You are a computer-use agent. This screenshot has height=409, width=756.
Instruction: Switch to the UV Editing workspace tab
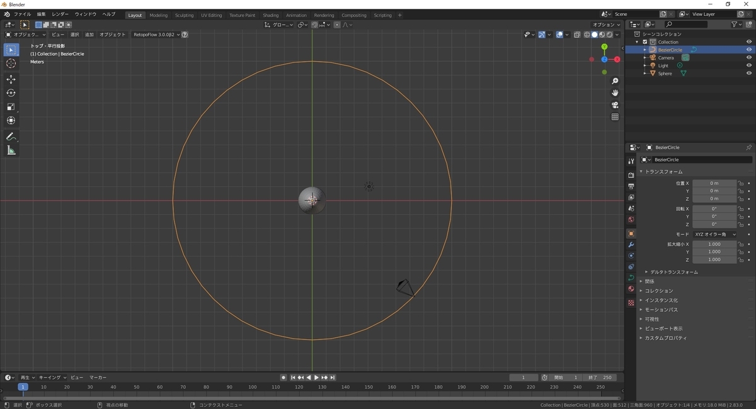pos(211,15)
